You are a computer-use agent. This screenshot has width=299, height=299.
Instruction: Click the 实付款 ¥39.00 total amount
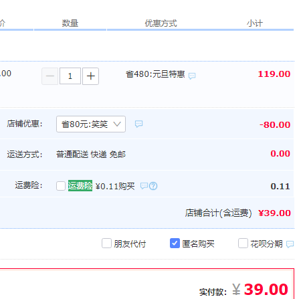pos(260,290)
